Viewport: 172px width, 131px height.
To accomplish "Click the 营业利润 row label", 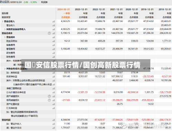I will coord(6,120).
